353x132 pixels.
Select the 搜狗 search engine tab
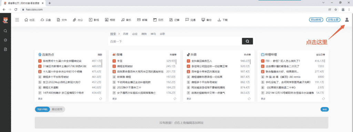144,34
